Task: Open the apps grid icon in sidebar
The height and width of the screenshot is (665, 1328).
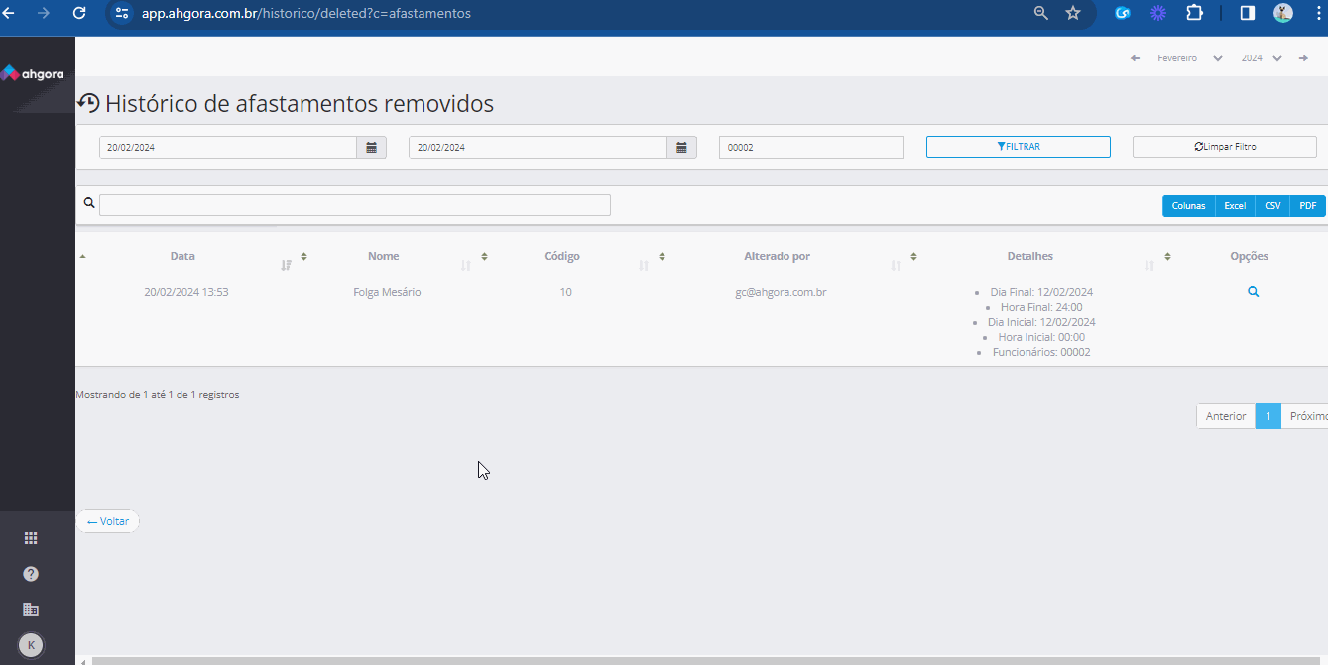Action: (31, 538)
